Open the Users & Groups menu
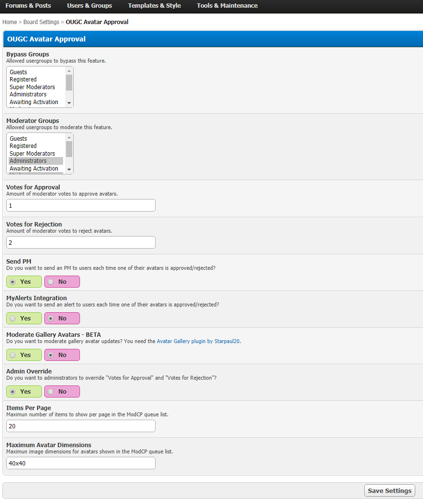Screen dimensions: 423x504 (x=89, y=5)
